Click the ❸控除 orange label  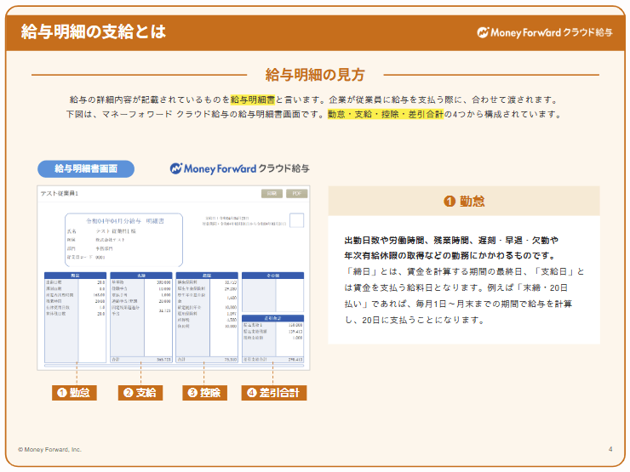click(x=204, y=393)
